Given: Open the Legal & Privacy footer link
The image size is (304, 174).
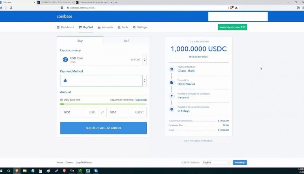Looking at the screenshot, I should 84,163.
